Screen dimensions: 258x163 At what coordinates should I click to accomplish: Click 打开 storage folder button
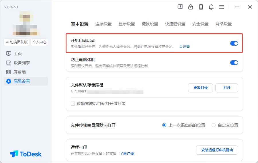227,88
